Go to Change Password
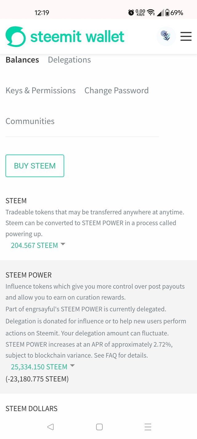The image size is (197, 439). (x=117, y=90)
